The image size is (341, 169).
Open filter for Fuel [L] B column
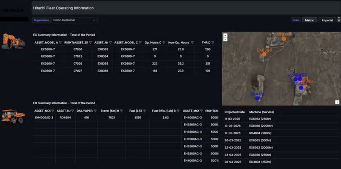coord(144,111)
